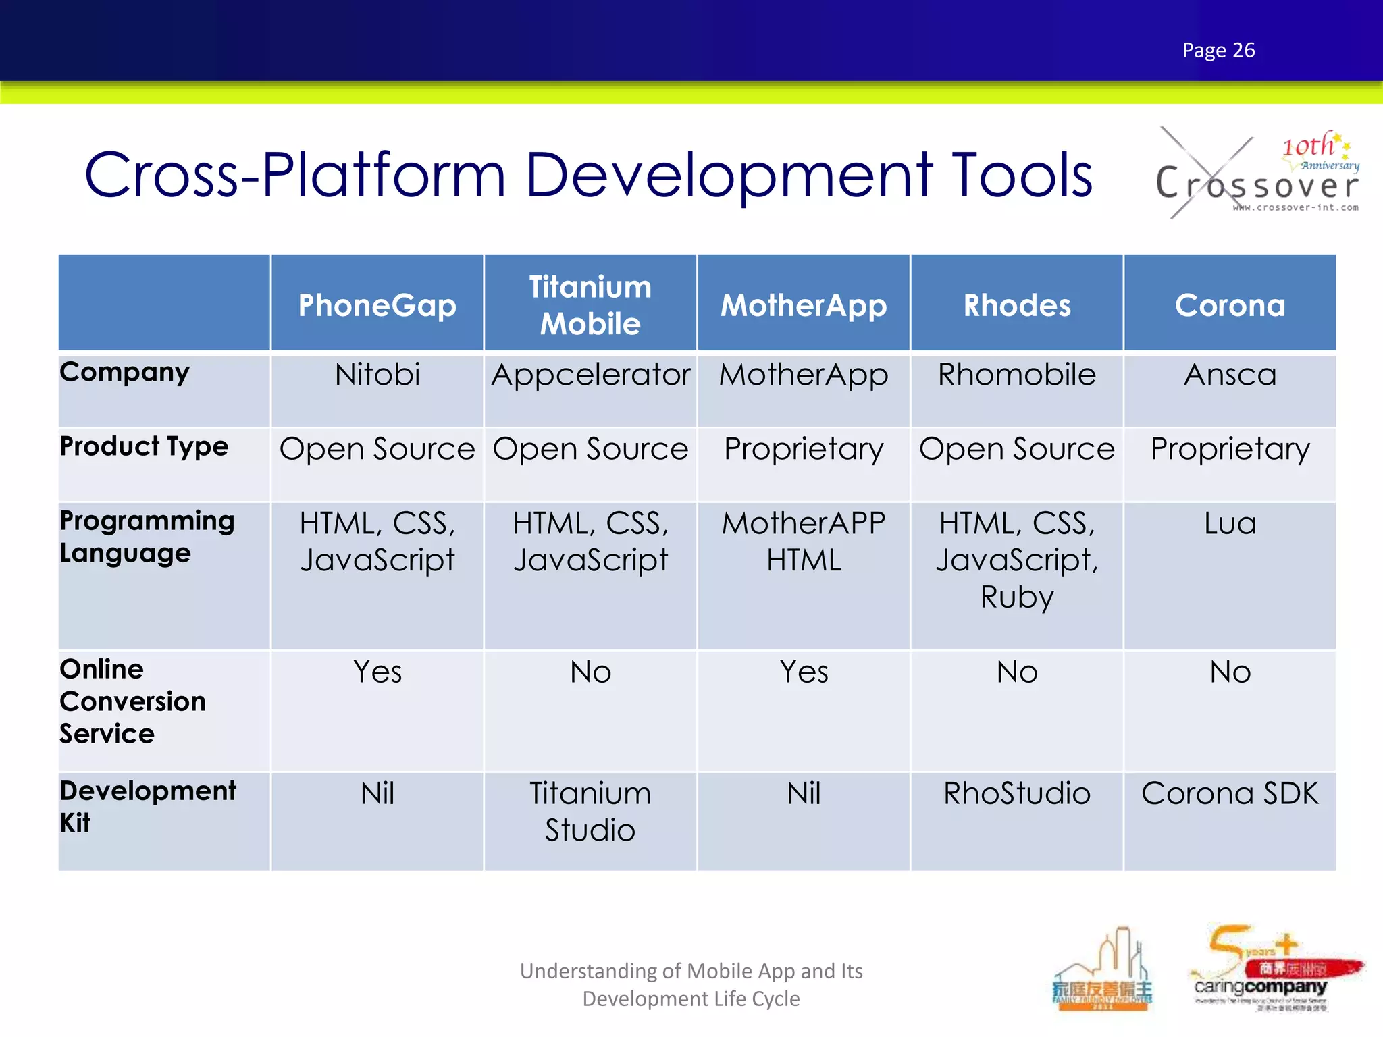Click the Online Conversion Service row label

click(132, 701)
